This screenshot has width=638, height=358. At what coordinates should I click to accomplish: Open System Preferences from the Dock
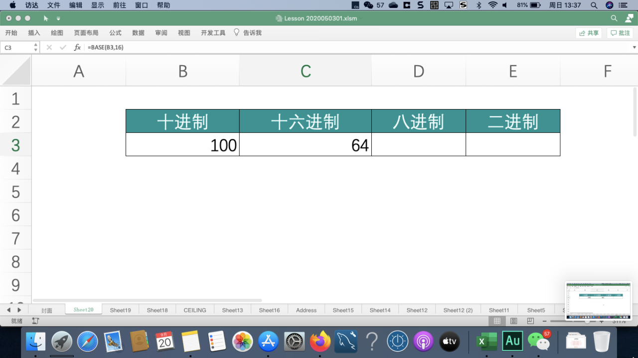coord(294,342)
